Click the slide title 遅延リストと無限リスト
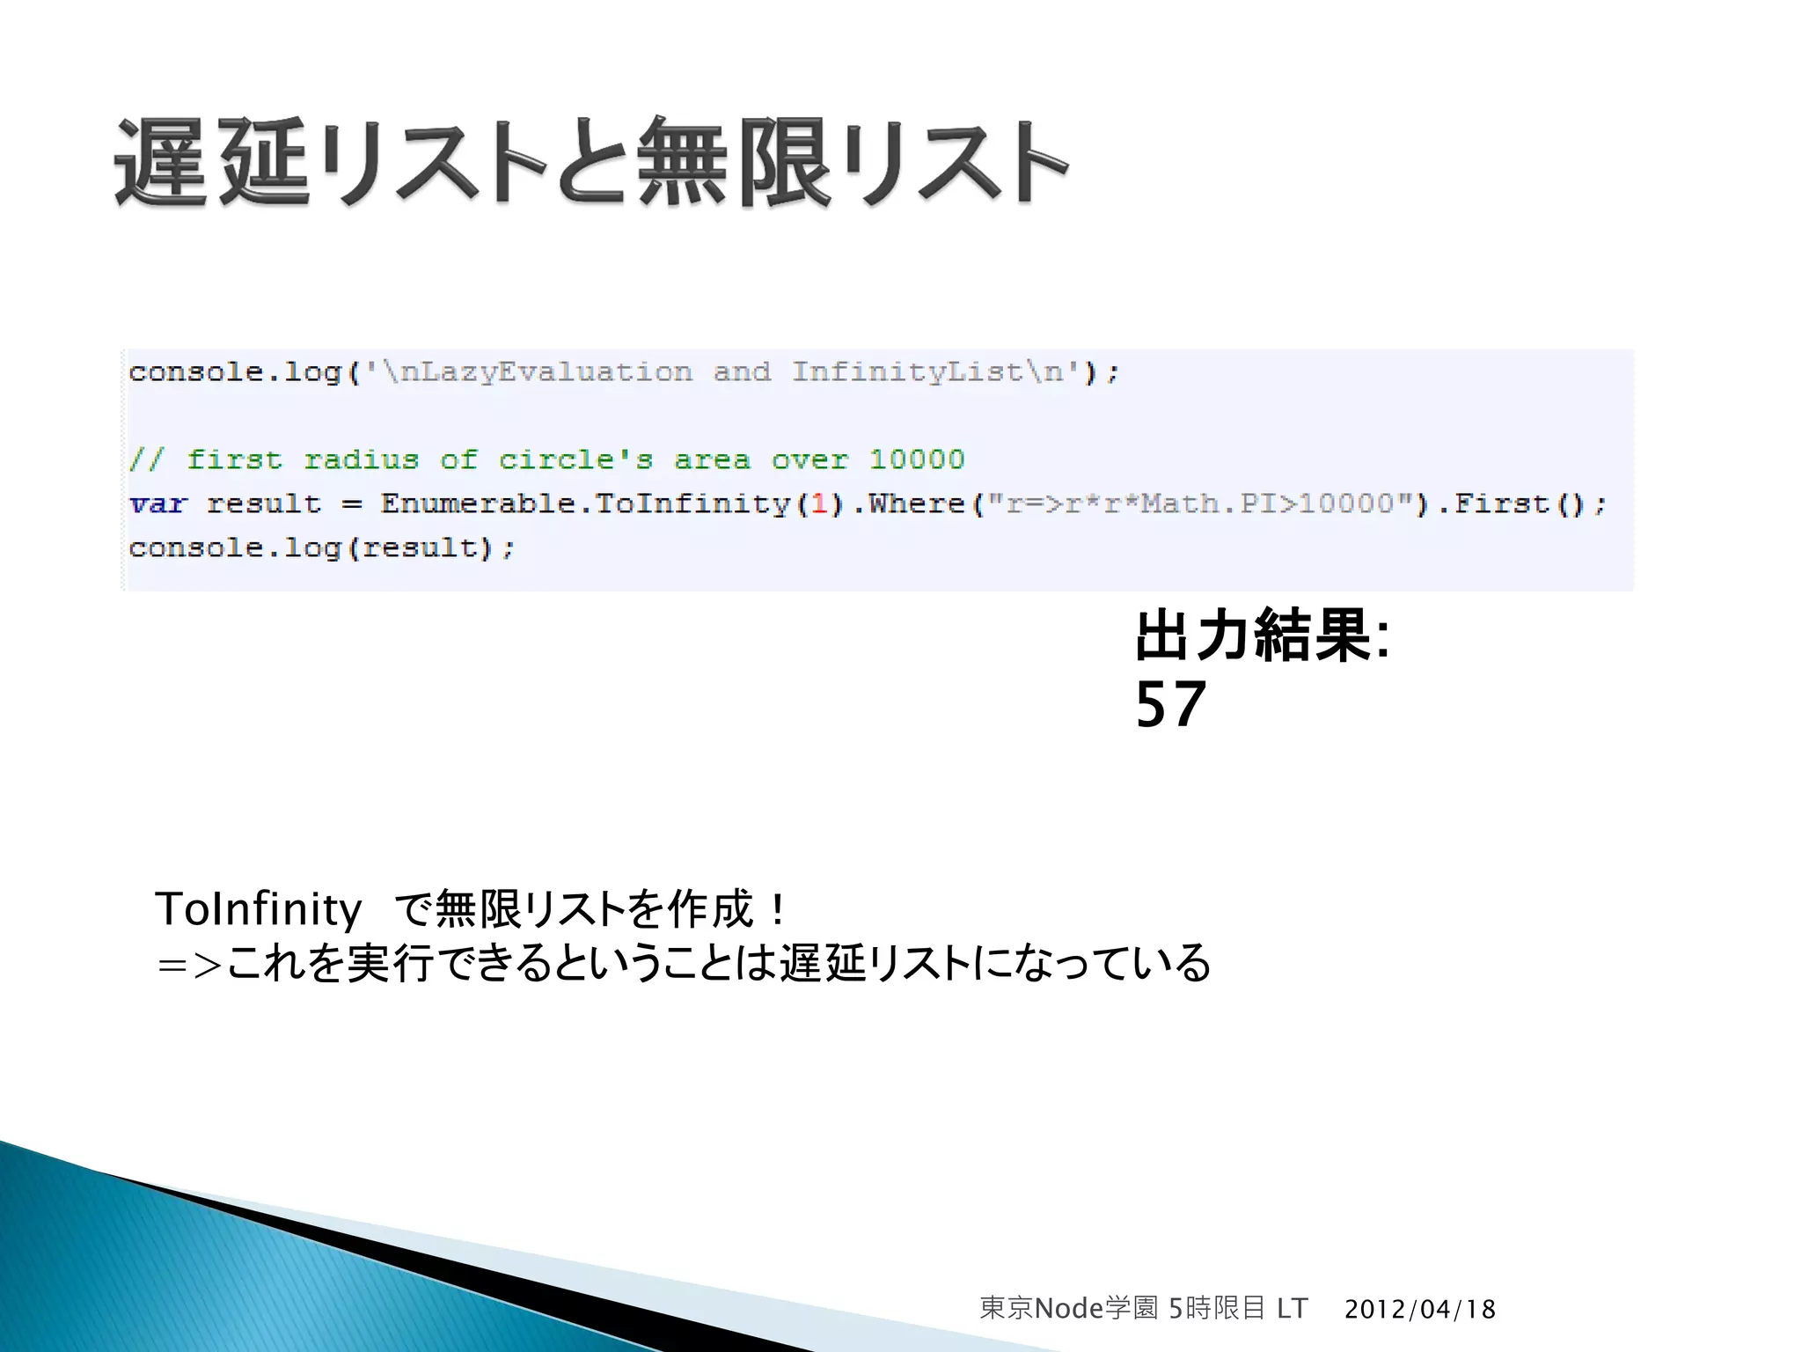 [x=591, y=163]
